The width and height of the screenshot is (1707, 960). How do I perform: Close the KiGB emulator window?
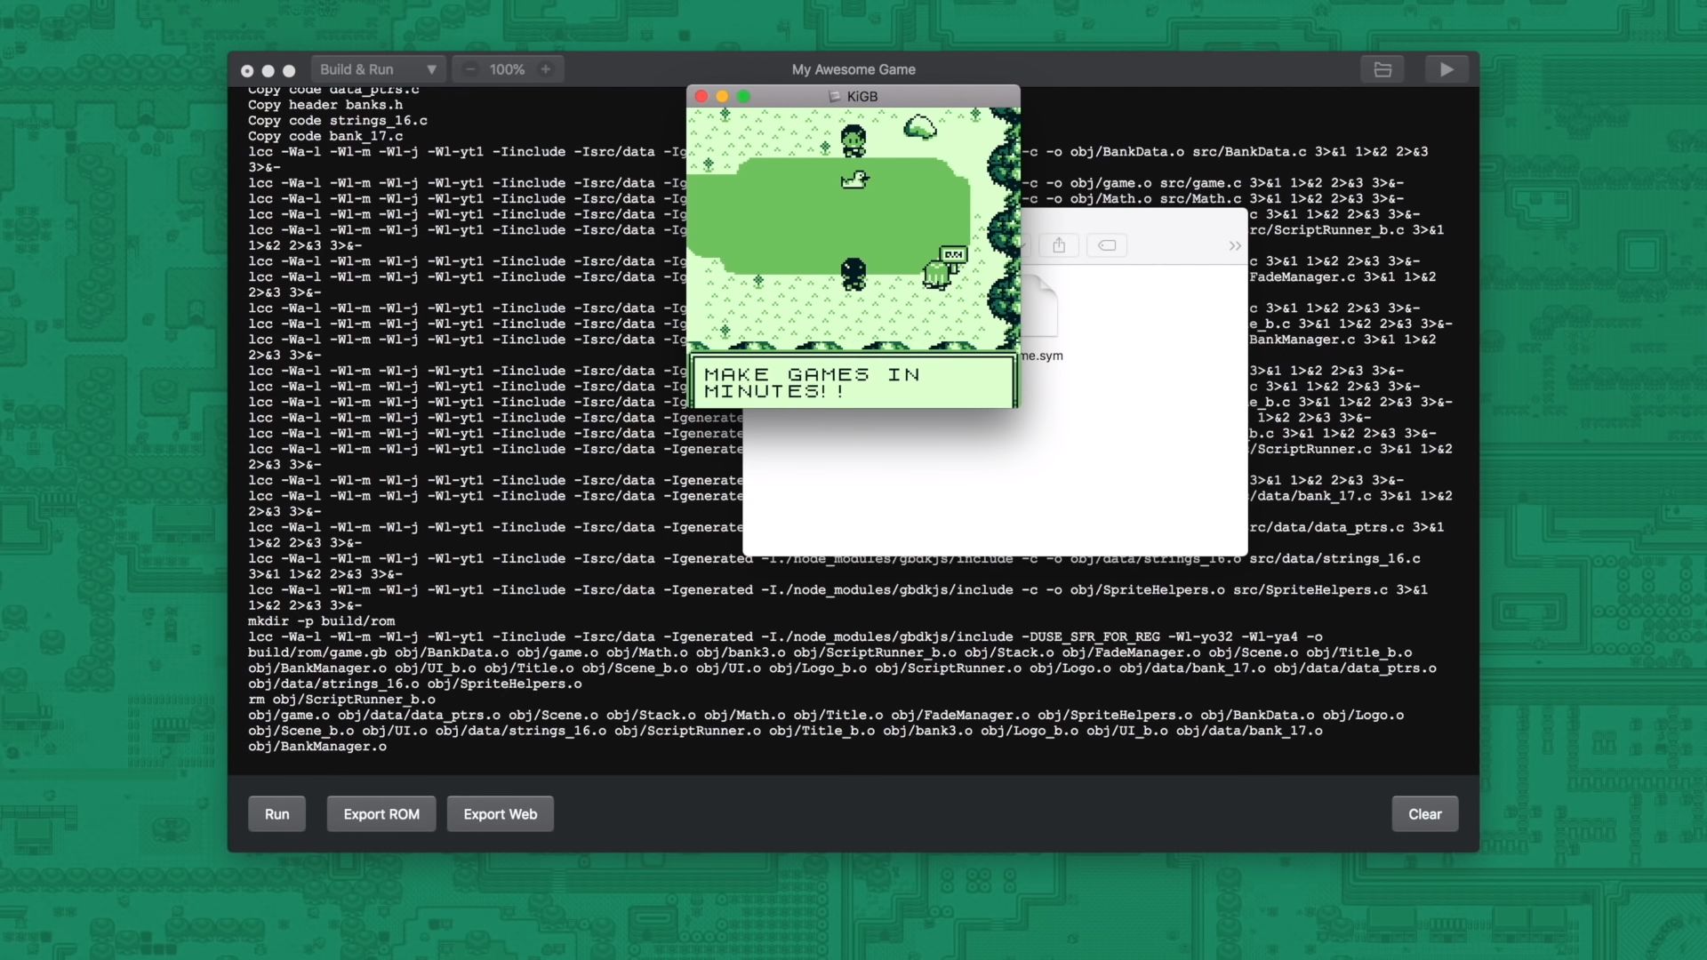(701, 96)
